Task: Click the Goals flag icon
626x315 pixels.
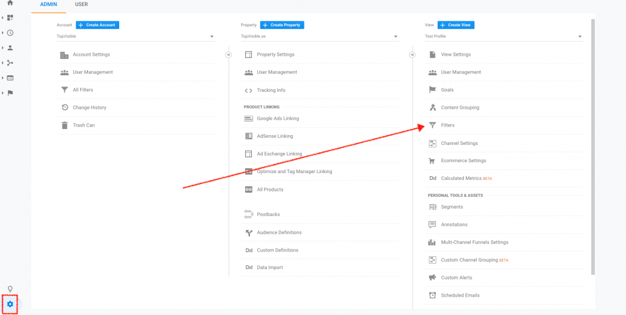Action: pos(432,90)
